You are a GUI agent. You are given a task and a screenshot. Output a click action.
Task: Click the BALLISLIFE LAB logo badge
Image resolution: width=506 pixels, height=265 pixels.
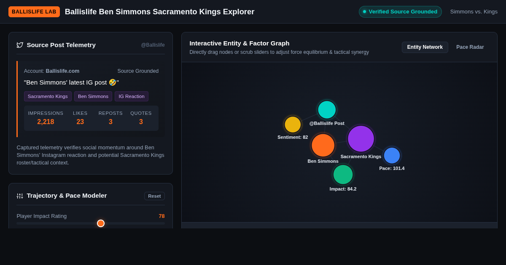pos(34,12)
